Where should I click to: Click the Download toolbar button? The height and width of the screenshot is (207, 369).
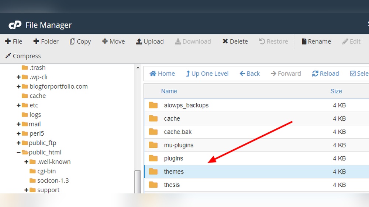[193, 42]
